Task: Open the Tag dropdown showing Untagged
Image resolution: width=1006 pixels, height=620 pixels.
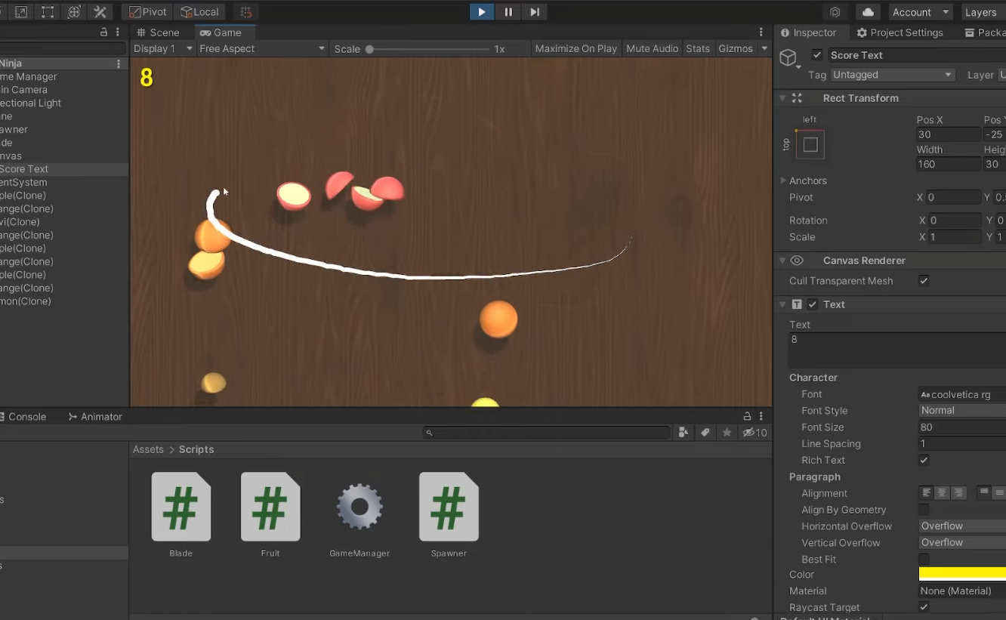Action: point(893,75)
